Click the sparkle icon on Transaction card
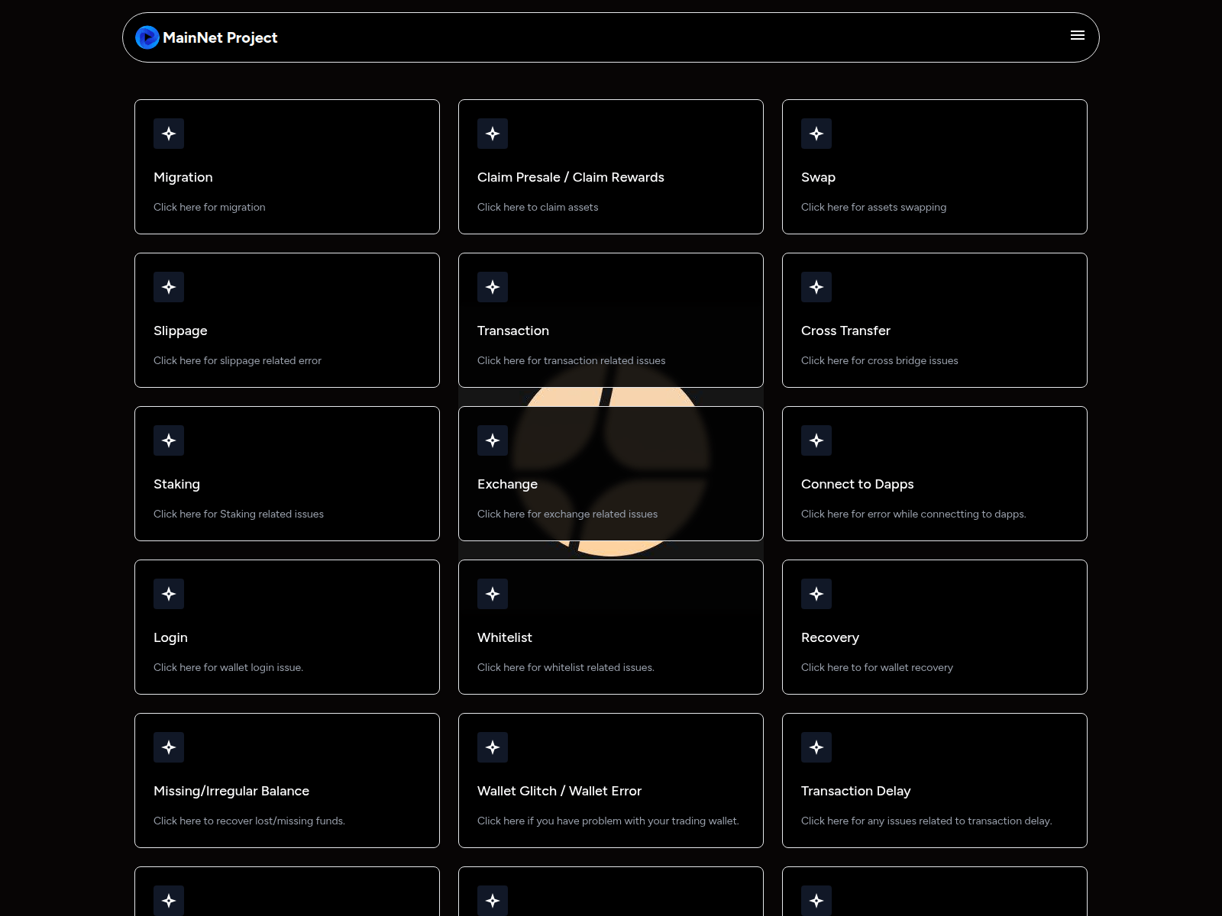The width and height of the screenshot is (1222, 916). coord(493,287)
